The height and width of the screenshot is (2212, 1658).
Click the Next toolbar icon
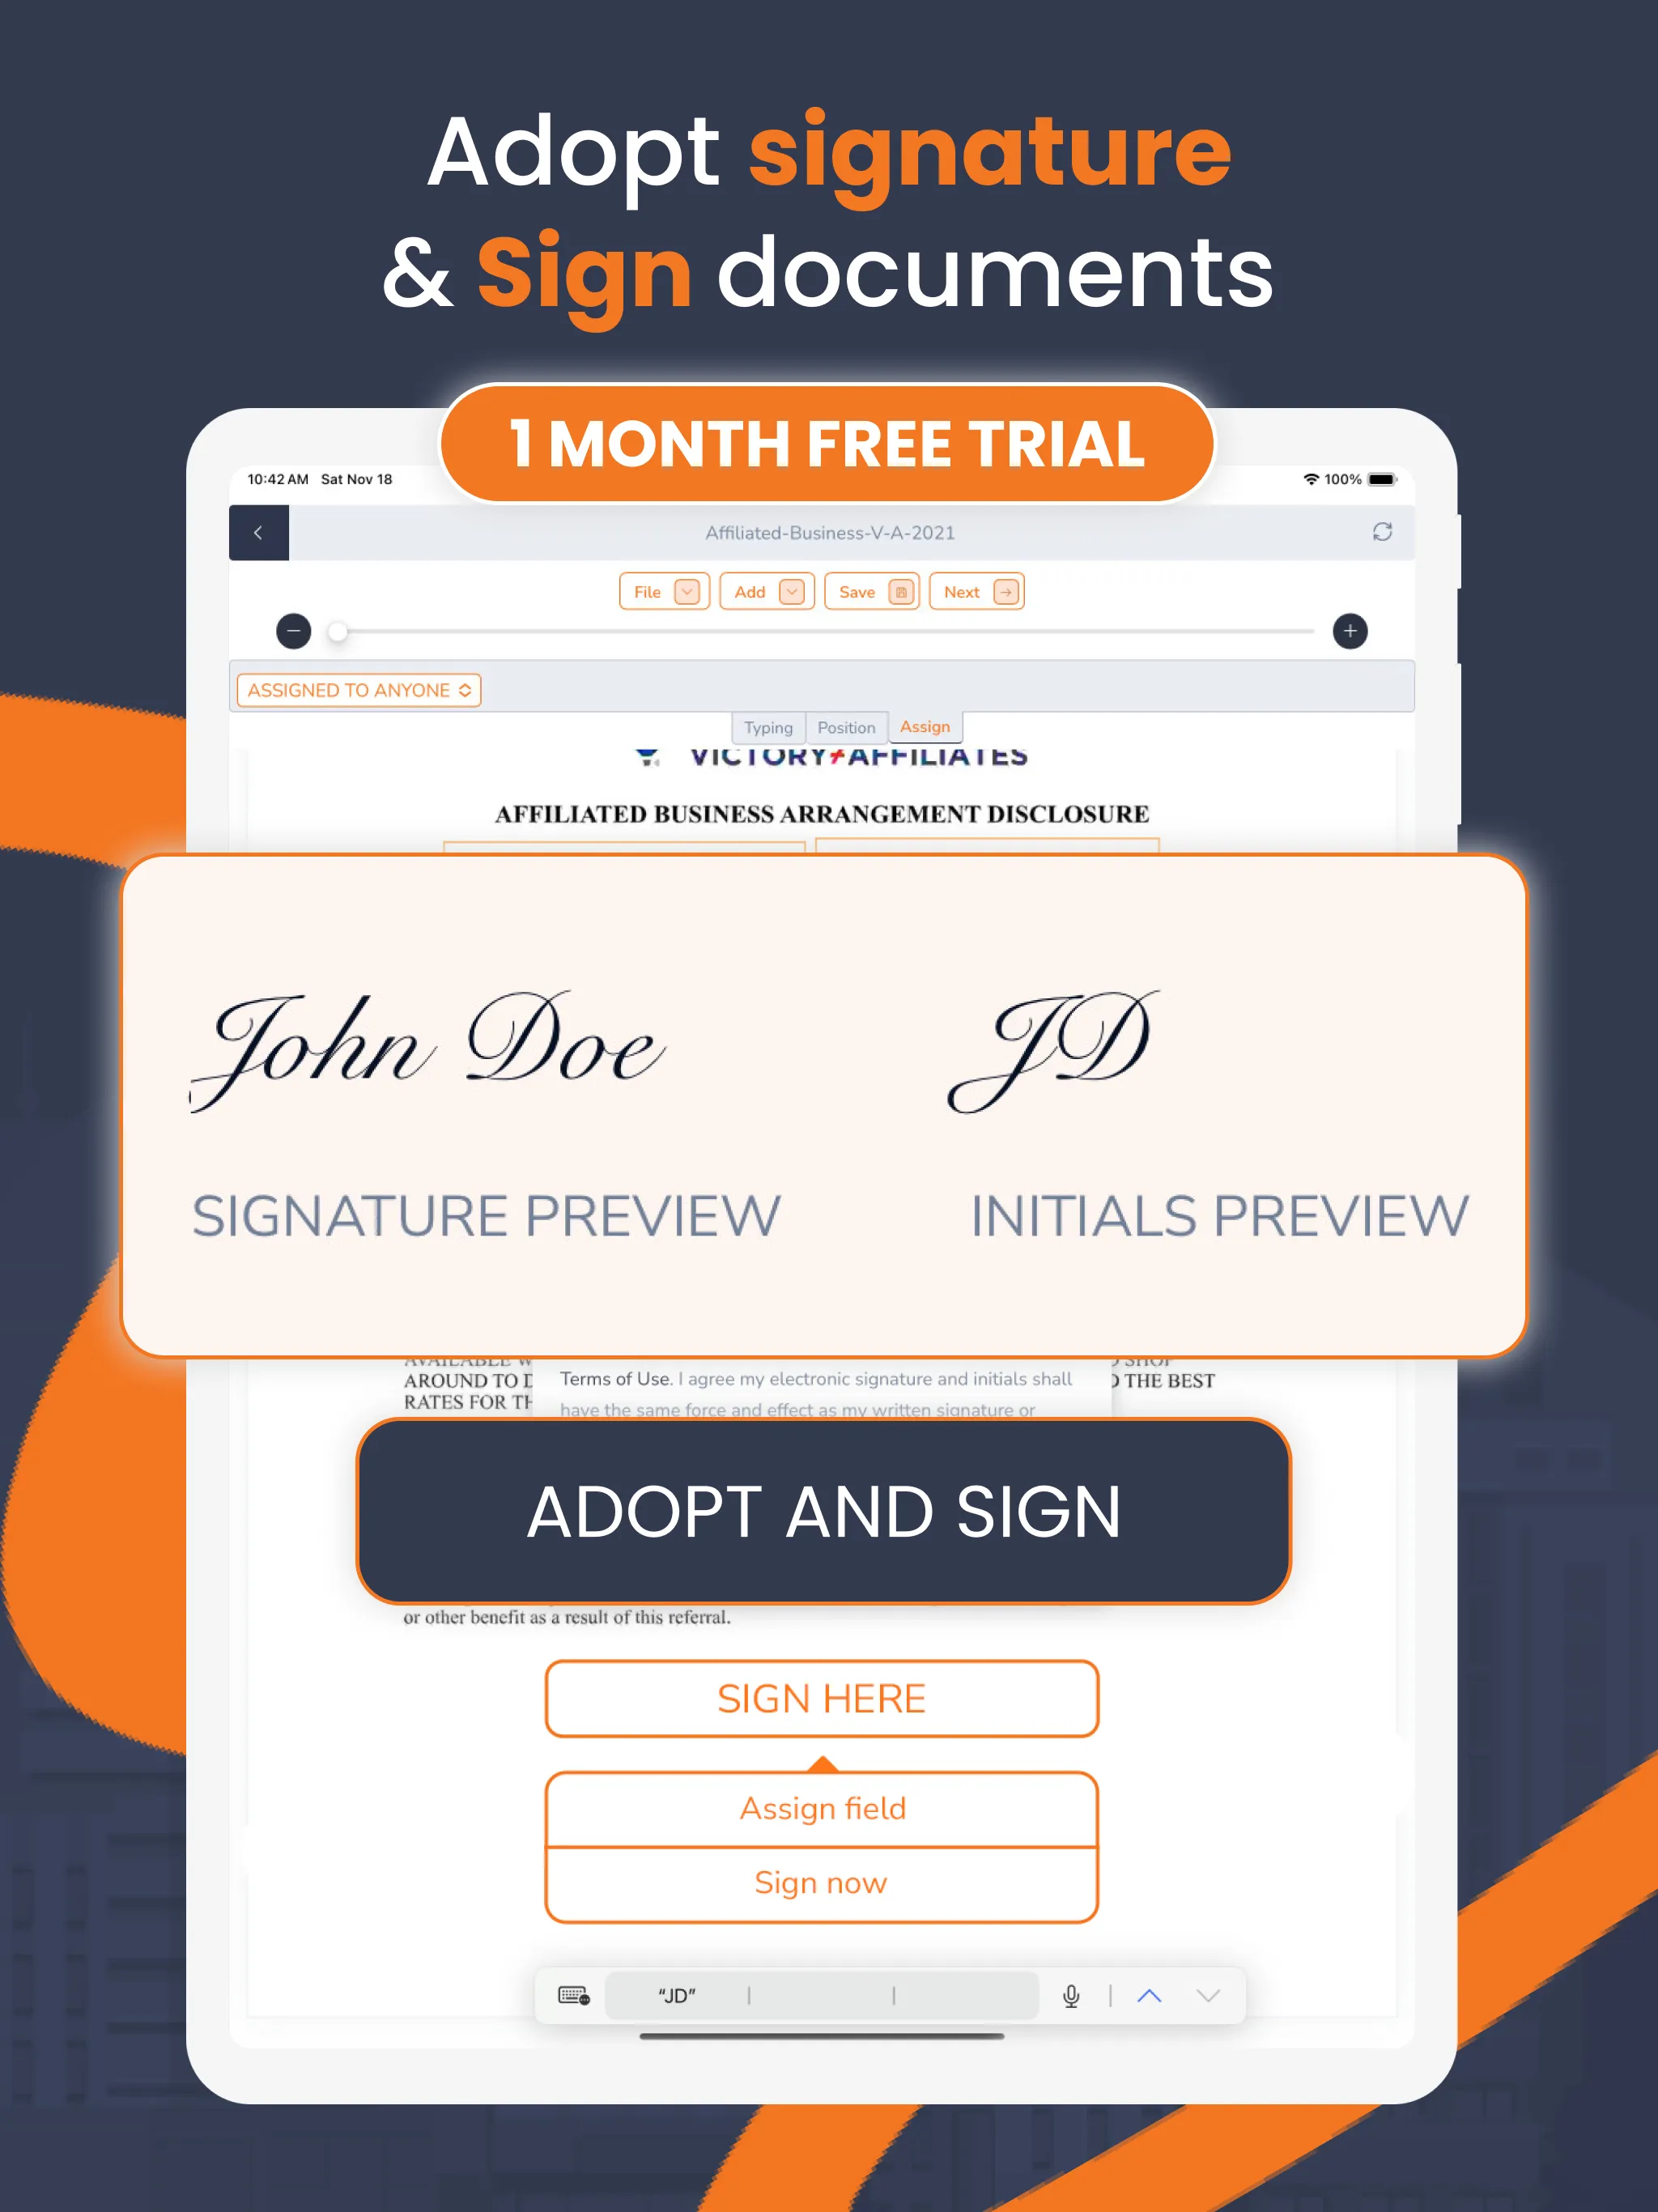pos(982,592)
